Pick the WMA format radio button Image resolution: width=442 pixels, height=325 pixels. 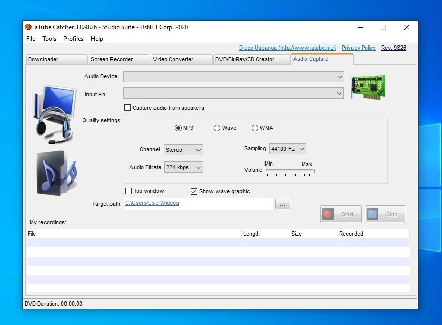255,128
